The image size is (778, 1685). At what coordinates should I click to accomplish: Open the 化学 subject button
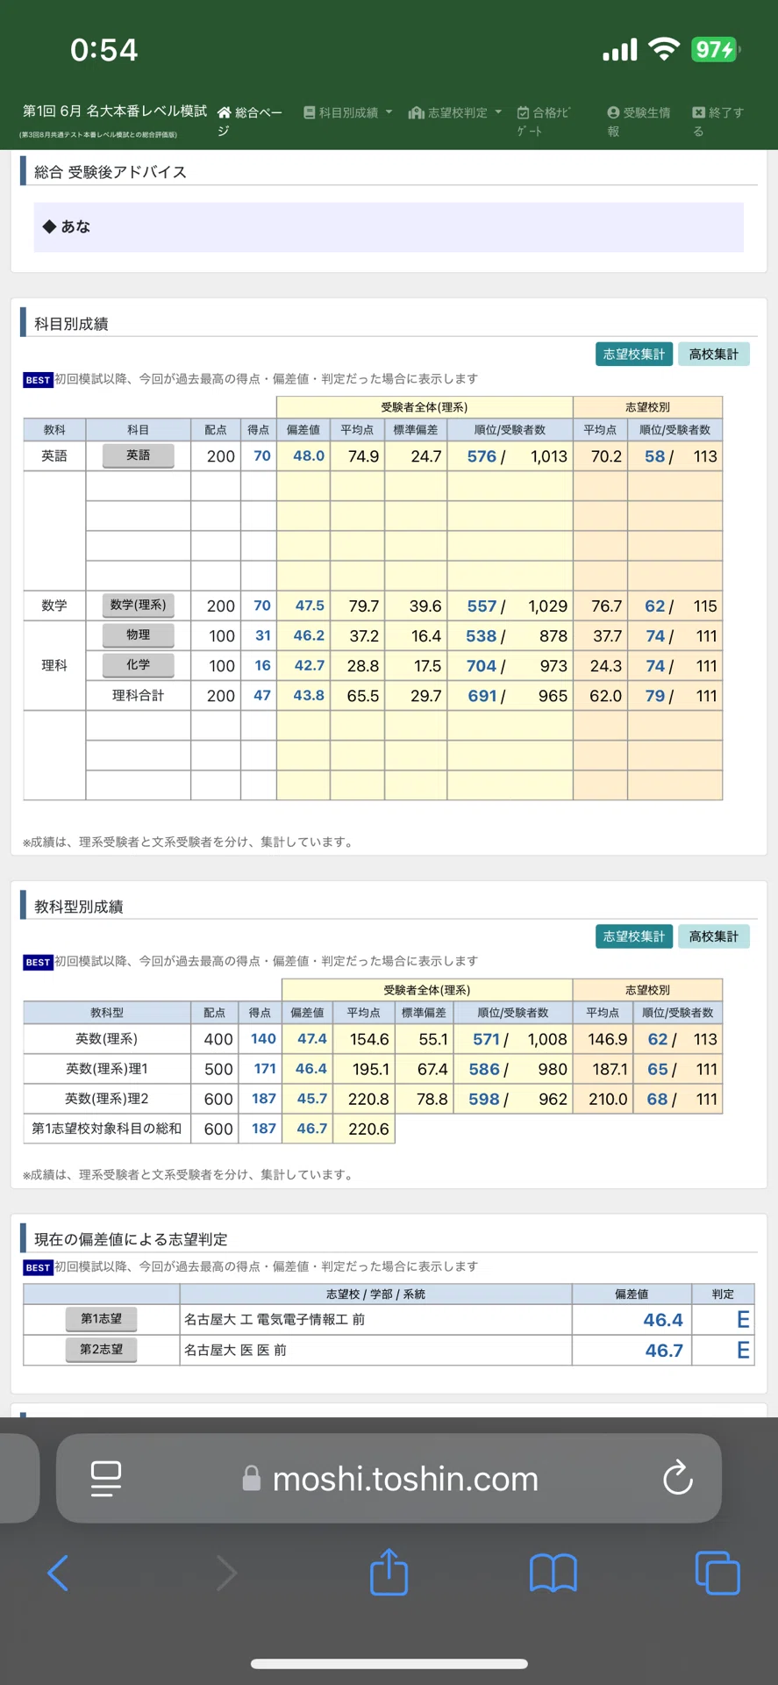pyautogui.click(x=139, y=664)
